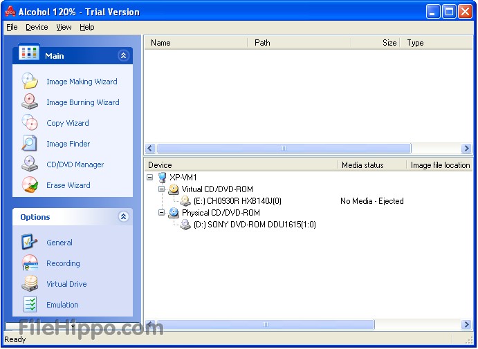Viewport: 478px width, 349px height.
Task: Select XP-VM1 in device tree
Action: click(183, 177)
